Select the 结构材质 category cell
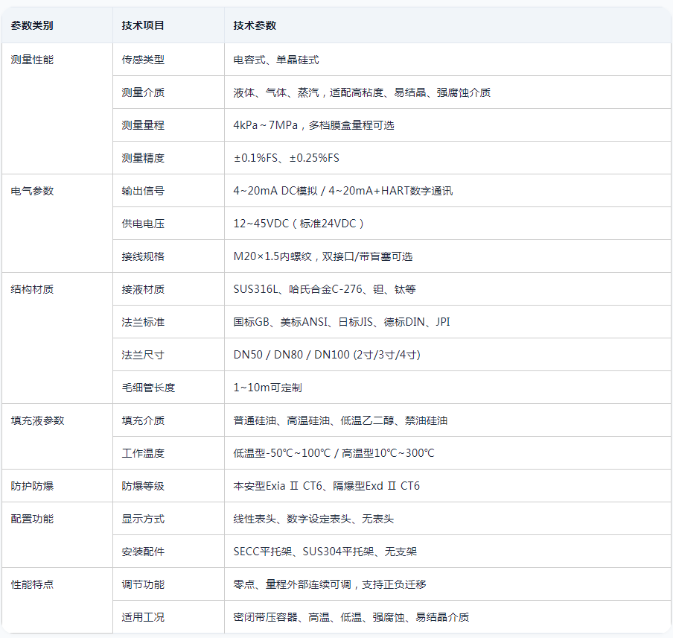 pyautogui.click(x=57, y=338)
